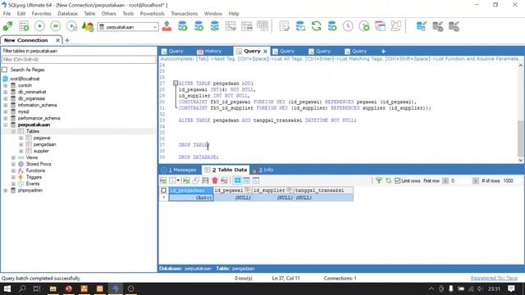Click the Schema Designer icon
Image resolution: width=525 pixels, height=295 pixels.
396,26
